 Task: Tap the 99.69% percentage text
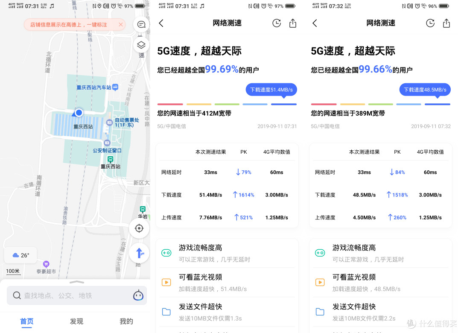coord(222,69)
